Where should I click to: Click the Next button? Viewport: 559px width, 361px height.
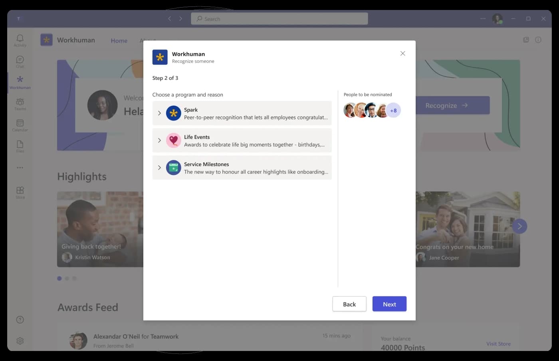389,303
